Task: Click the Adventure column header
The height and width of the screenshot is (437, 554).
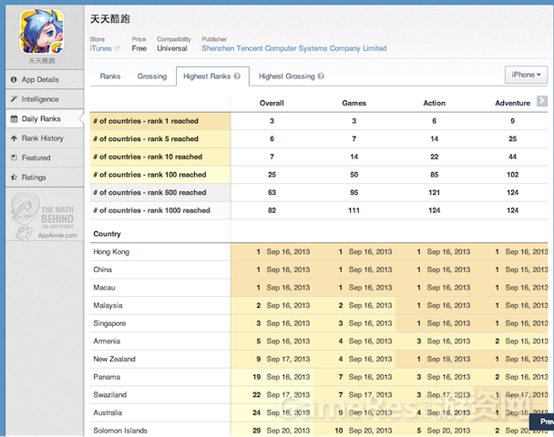Action: pyautogui.click(x=513, y=103)
